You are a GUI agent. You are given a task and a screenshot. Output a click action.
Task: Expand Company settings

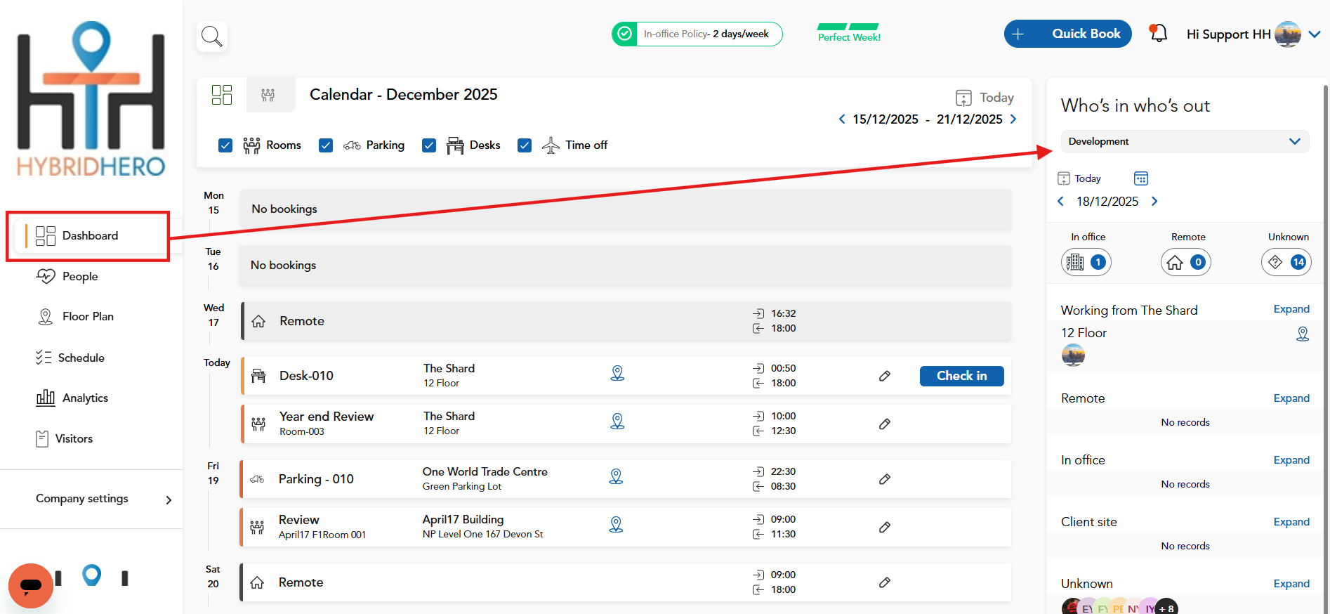pyautogui.click(x=104, y=499)
